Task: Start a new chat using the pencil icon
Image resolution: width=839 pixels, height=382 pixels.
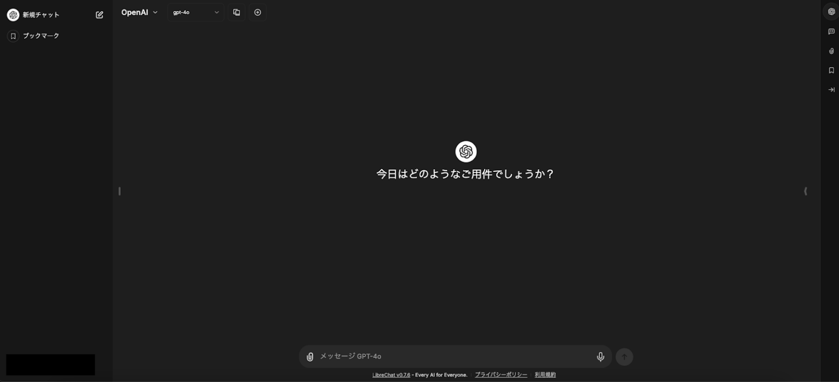Action: click(99, 15)
